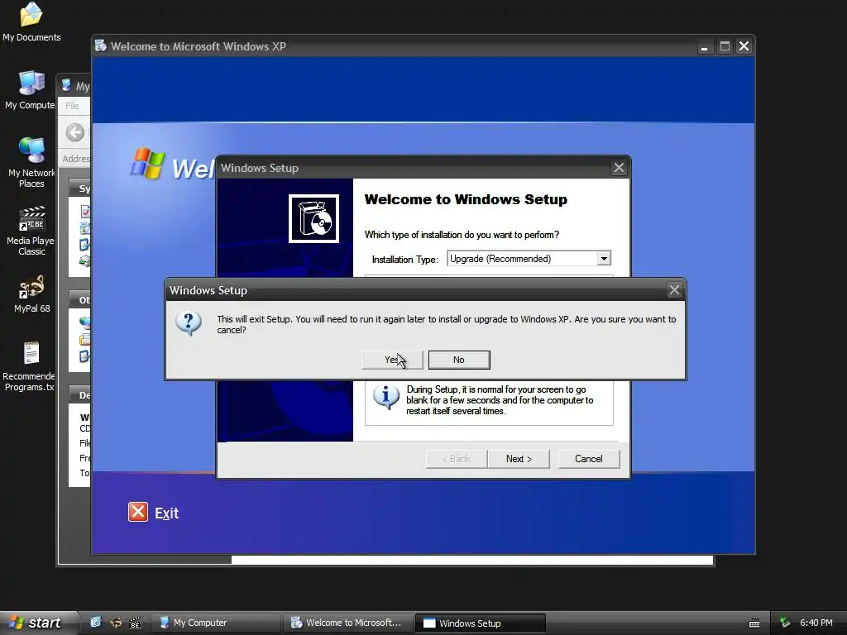Viewport: 847px width, 635px height.
Task: Click "Which type of installation" question text
Action: click(462, 235)
